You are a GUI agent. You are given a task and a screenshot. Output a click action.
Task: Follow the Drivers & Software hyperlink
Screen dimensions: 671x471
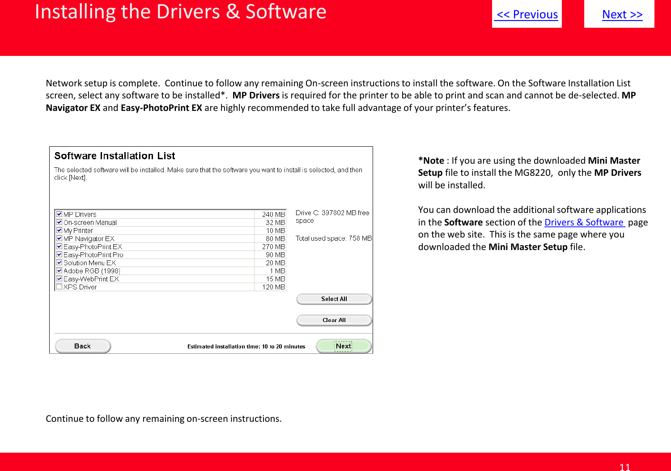[584, 222]
